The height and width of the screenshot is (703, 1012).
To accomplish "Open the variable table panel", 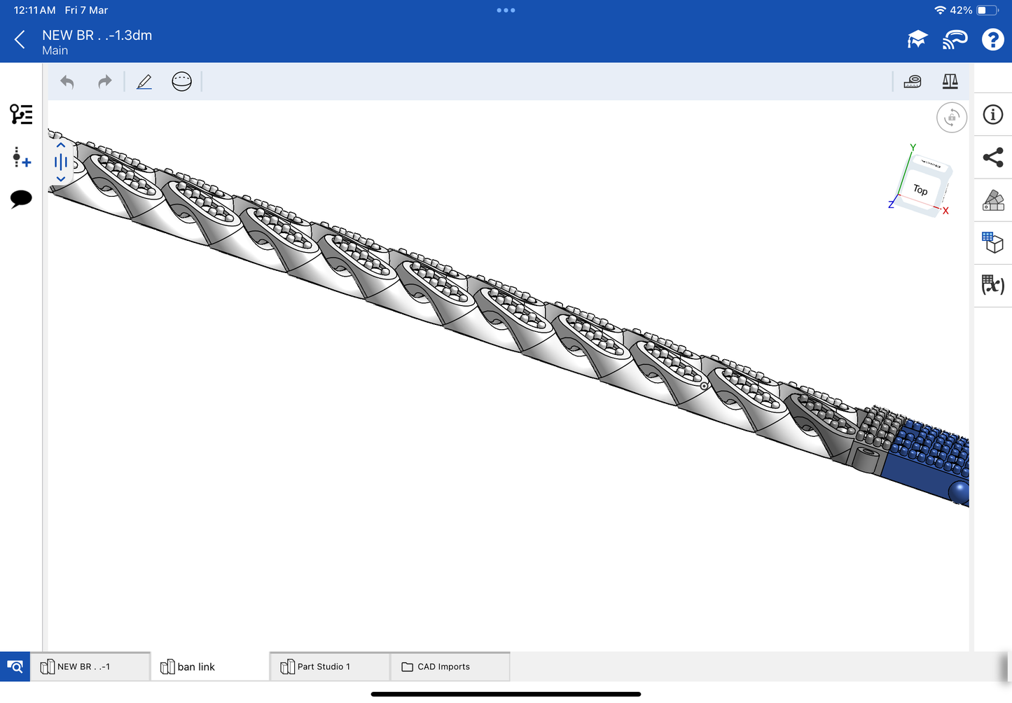I will [x=992, y=285].
